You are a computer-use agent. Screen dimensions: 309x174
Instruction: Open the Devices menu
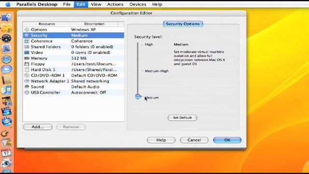point(138,4)
